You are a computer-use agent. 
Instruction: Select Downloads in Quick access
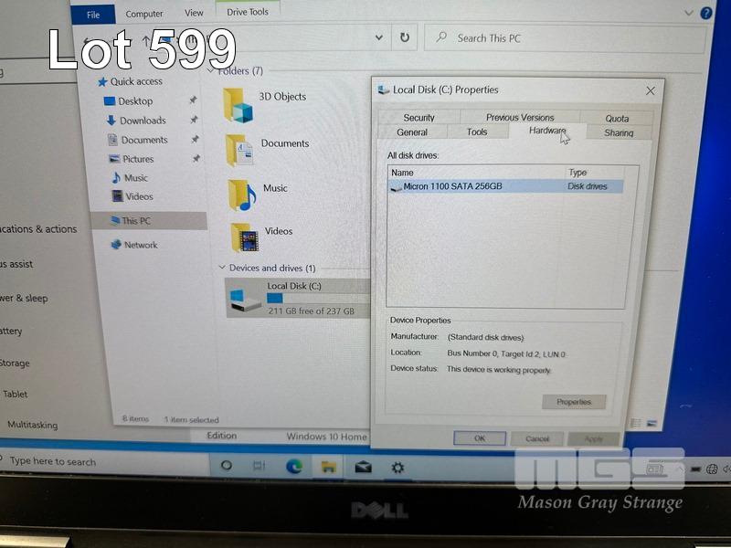coord(143,121)
